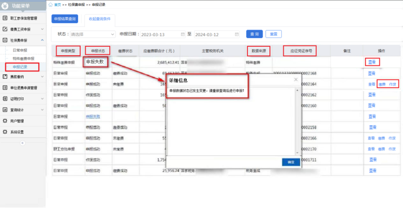This screenshot has height=208, width=403.
Task: Collapse the 社保费申报 menu section
Action: 42,40
